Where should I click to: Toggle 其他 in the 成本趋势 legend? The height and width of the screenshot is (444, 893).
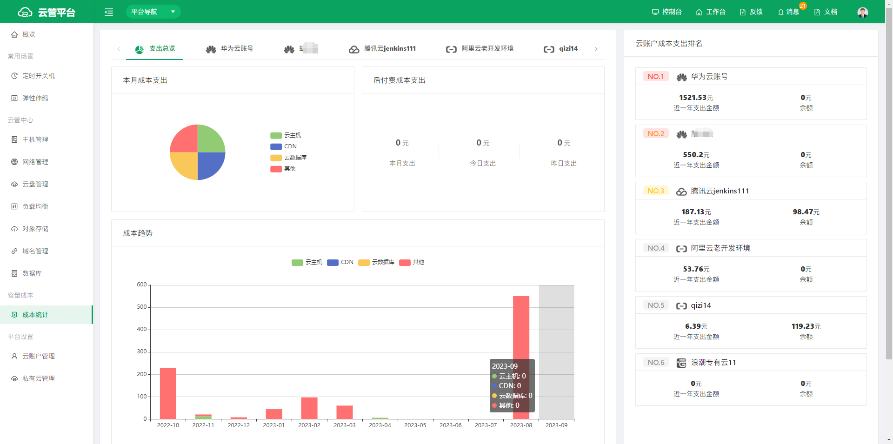coord(412,262)
